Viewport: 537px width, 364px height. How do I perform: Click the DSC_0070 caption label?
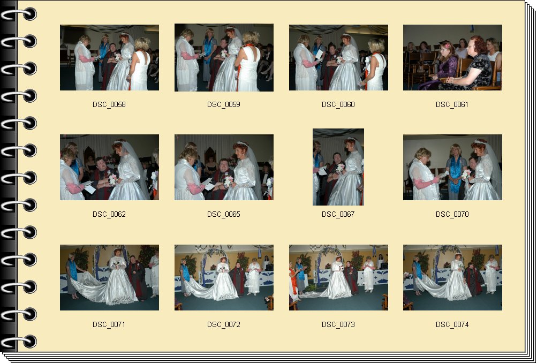point(452,214)
